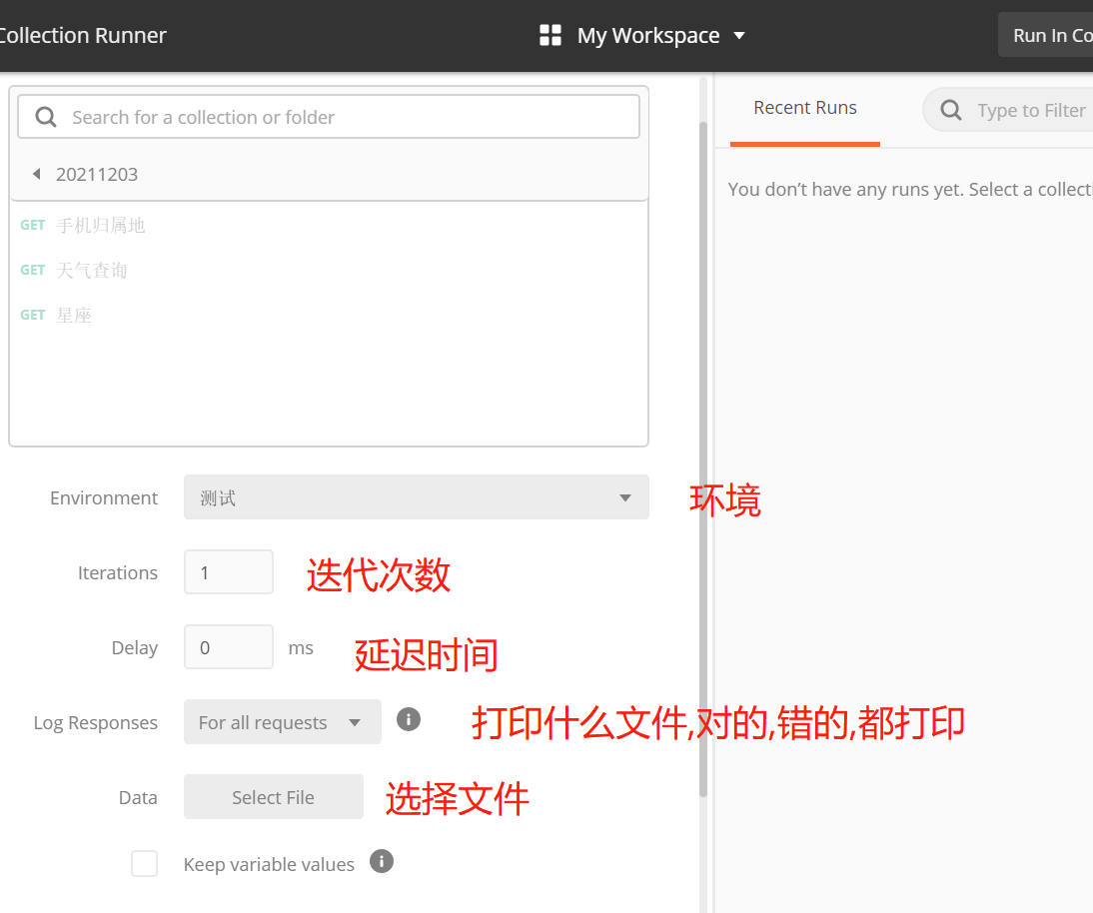Select the GET 手机归属地 request
This screenshot has height=913, width=1093.
tap(329, 225)
